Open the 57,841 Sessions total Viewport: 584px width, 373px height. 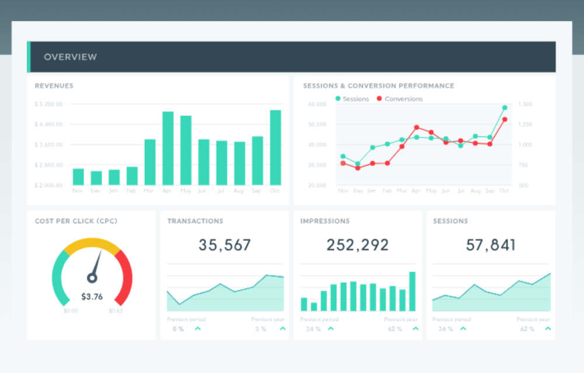point(491,245)
